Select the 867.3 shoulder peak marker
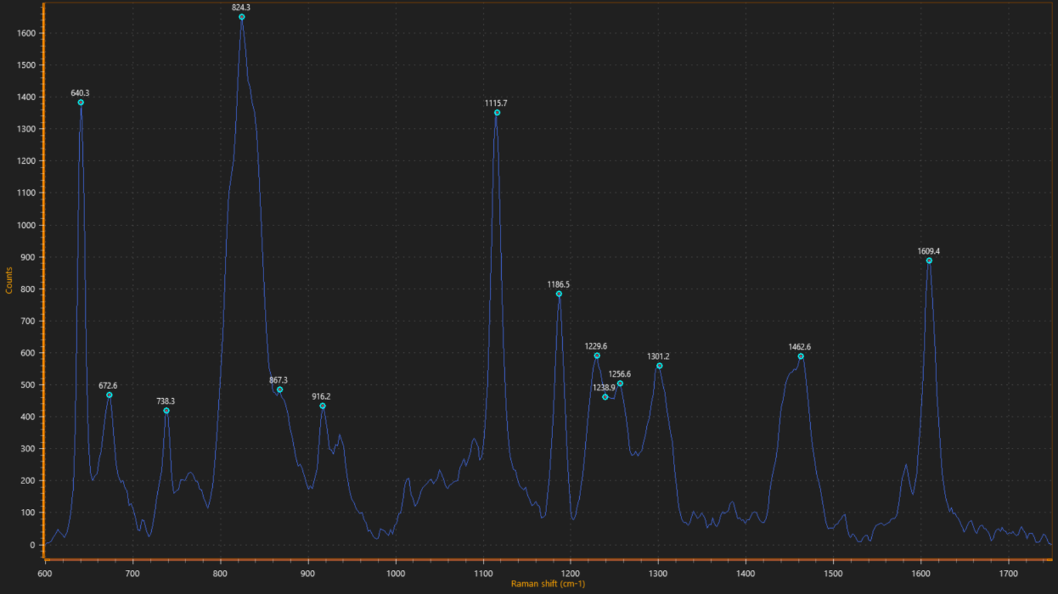The image size is (1058, 594). tap(280, 390)
